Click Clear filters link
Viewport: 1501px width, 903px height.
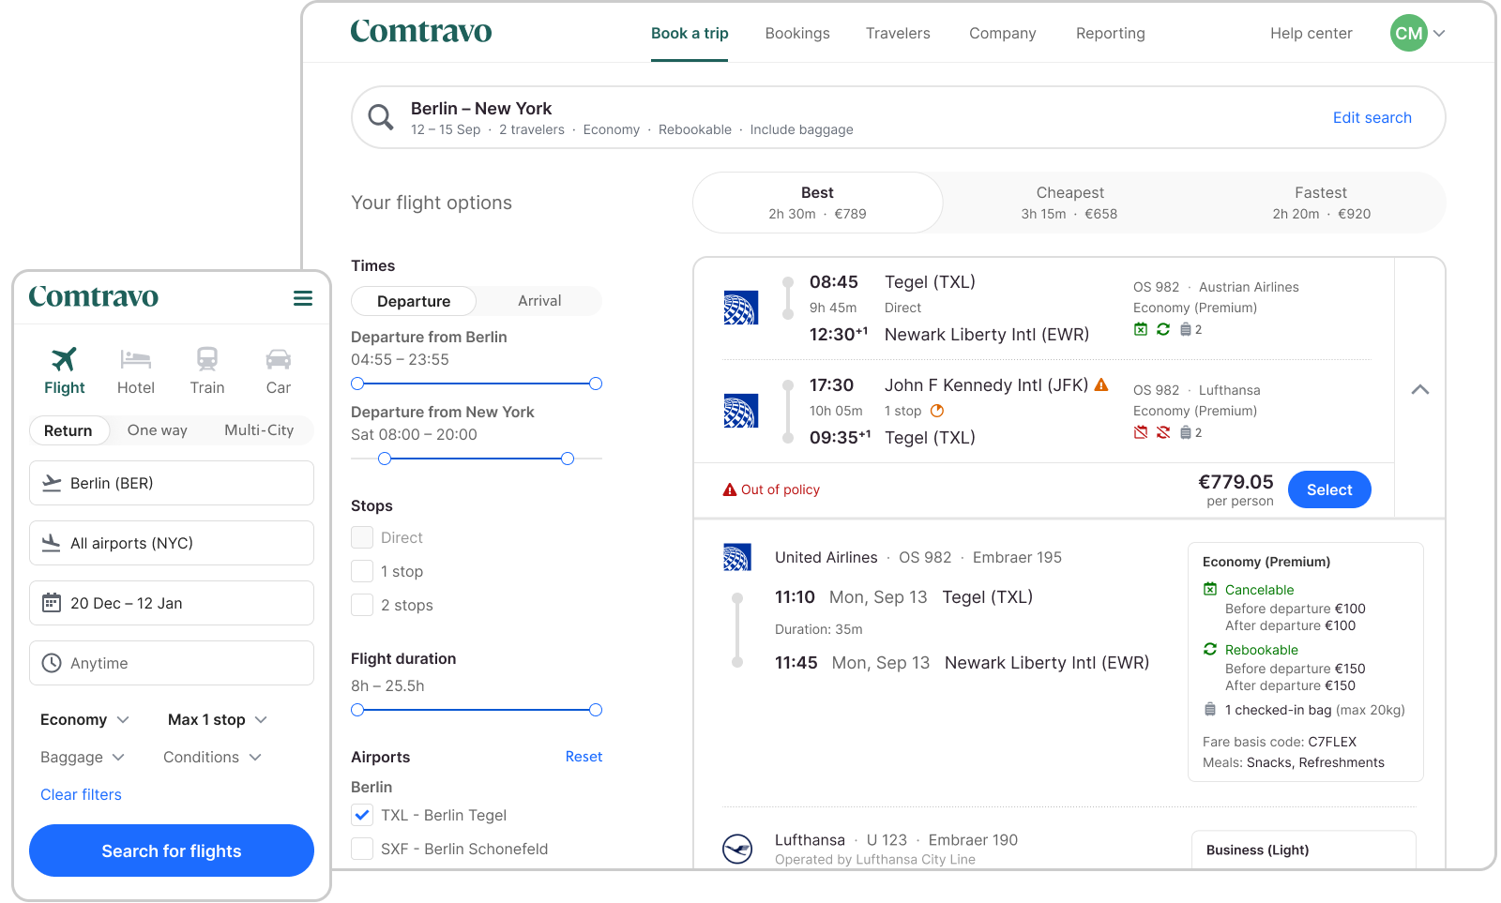pos(81,794)
